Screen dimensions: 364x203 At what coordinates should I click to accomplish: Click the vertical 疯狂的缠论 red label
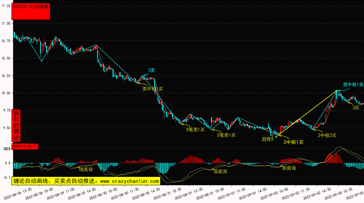coord(16,125)
